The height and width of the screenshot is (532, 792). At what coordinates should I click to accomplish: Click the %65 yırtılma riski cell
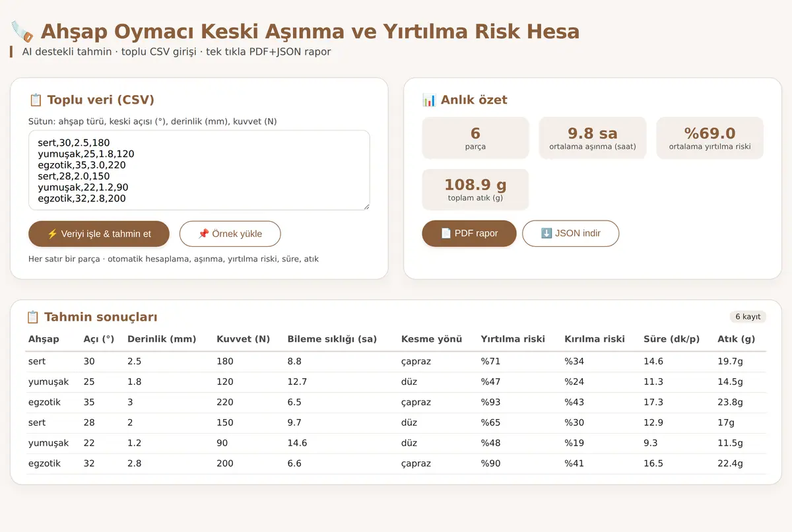tap(491, 422)
